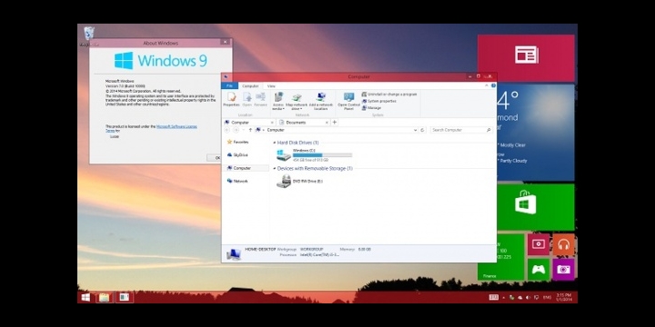Click the search magnifier icon
The image size is (655, 327).
[x=489, y=130]
